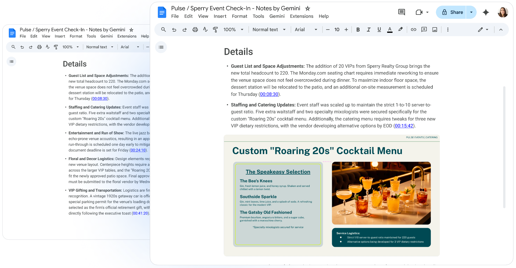Increase font size with plus button
516x268 pixels.
point(346,30)
